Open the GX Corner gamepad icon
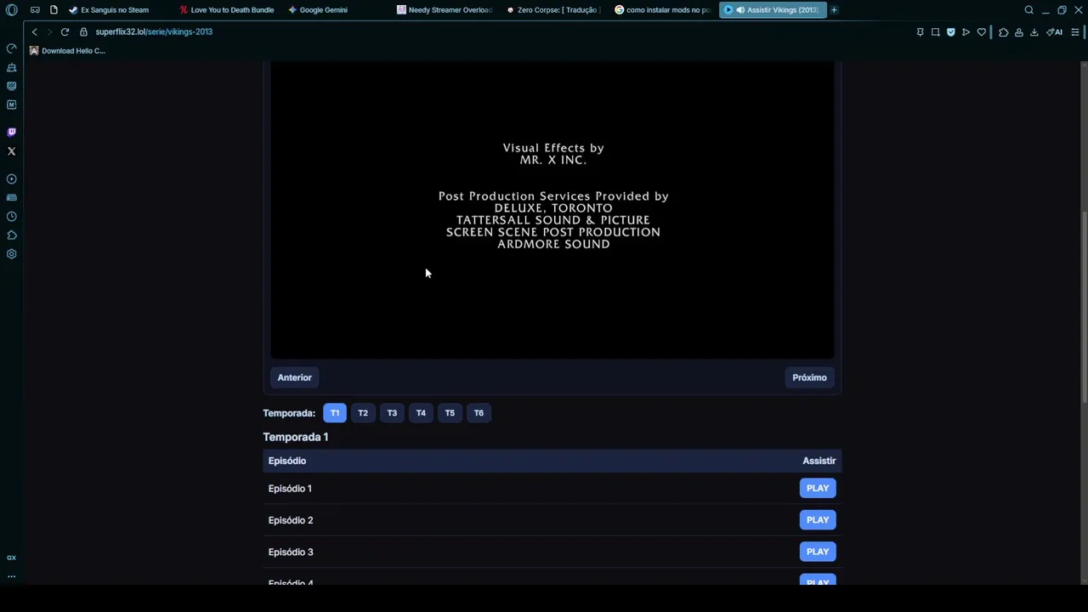 coord(35,10)
